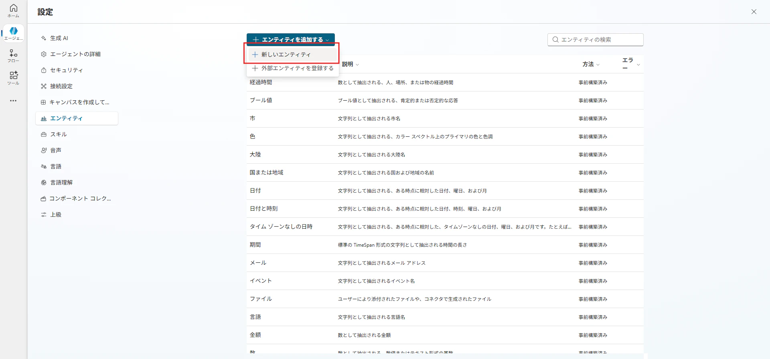Open the 期間 entity row
Image resolution: width=770 pixels, height=359 pixels.
445,245
